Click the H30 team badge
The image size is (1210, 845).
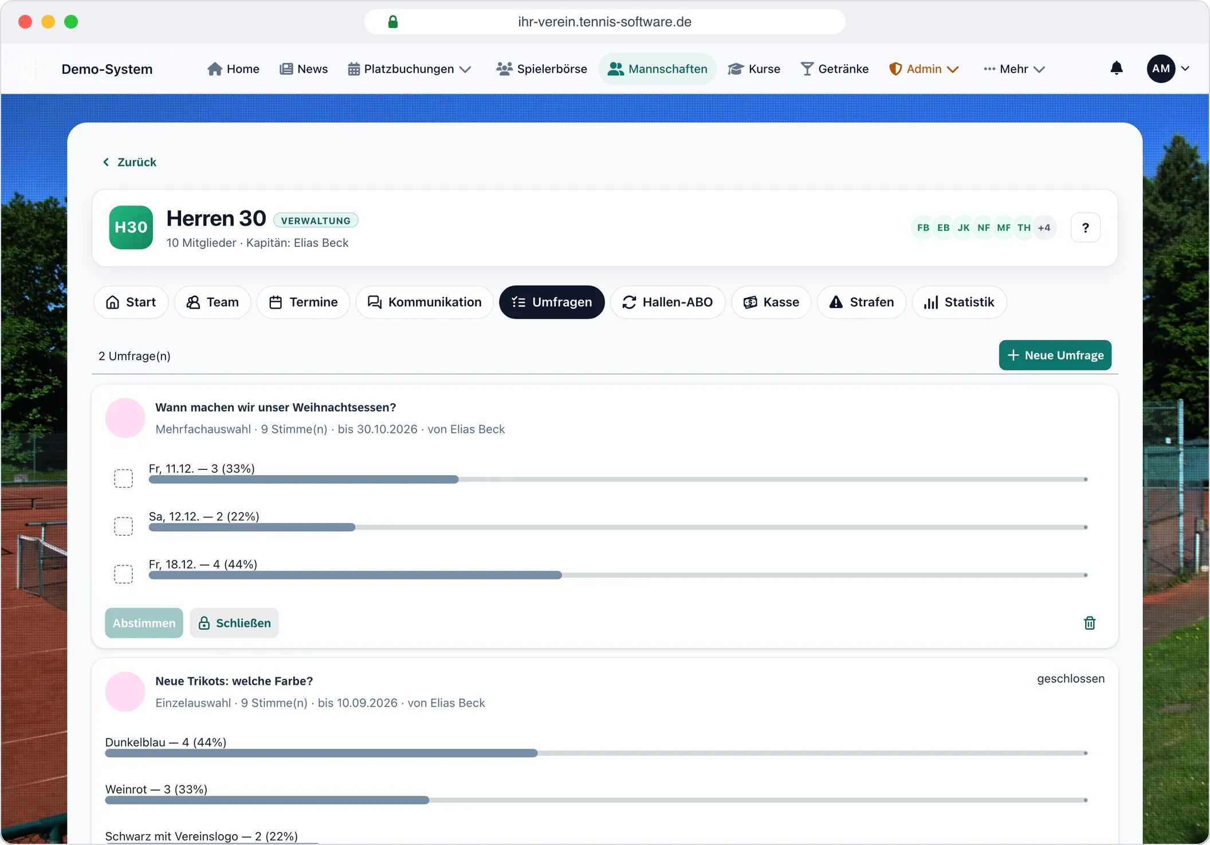pyautogui.click(x=131, y=227)
